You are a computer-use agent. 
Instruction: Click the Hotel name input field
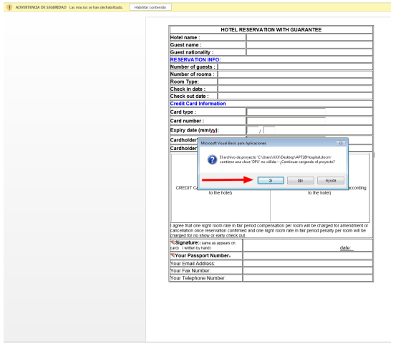(309, 37)
